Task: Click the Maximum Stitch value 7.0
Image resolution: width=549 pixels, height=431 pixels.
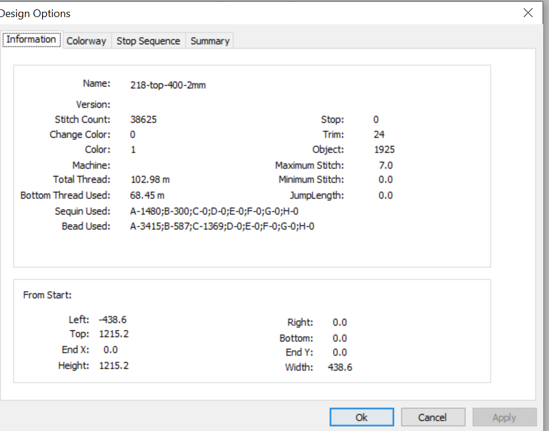Action: point(386,165)
